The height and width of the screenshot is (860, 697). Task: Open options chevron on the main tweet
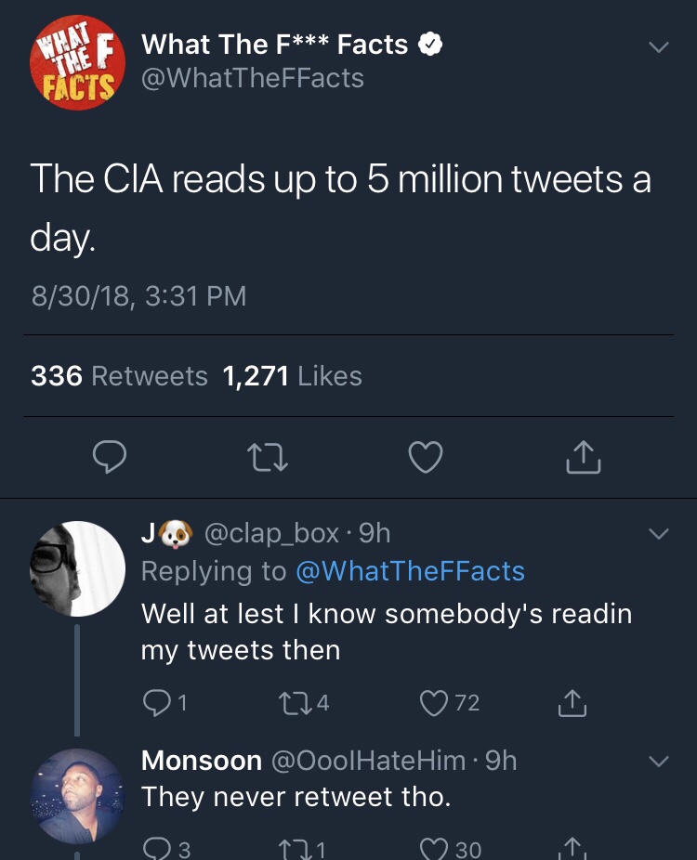(x=658, y=46)
